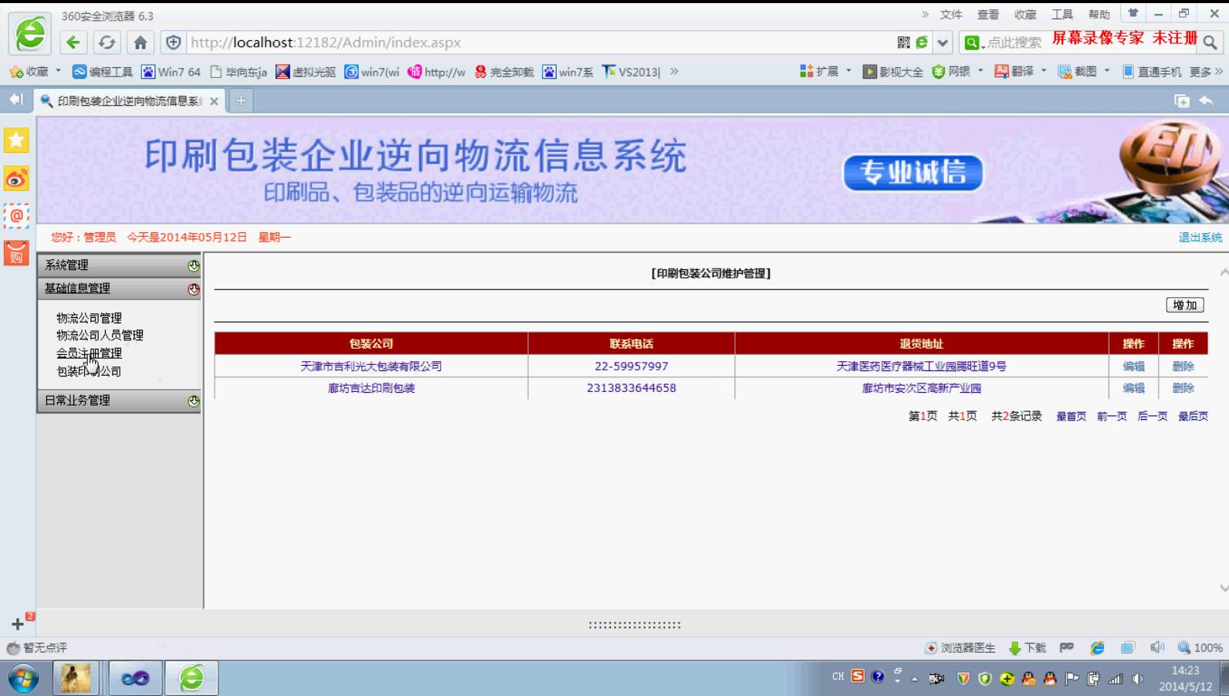The image size is (1229, 696).
Task: Open the 浏览器医生 status bar item
Action: click(960, 647)
